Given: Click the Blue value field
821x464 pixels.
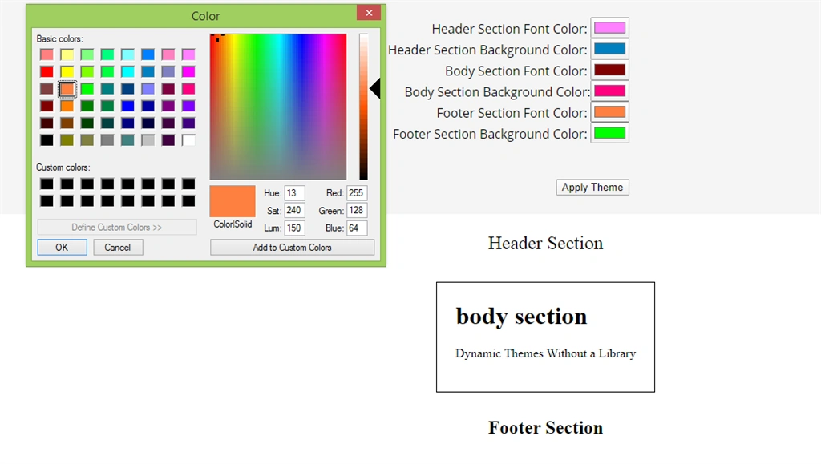Looking at the screenshot, I should [x=357, y=228].
